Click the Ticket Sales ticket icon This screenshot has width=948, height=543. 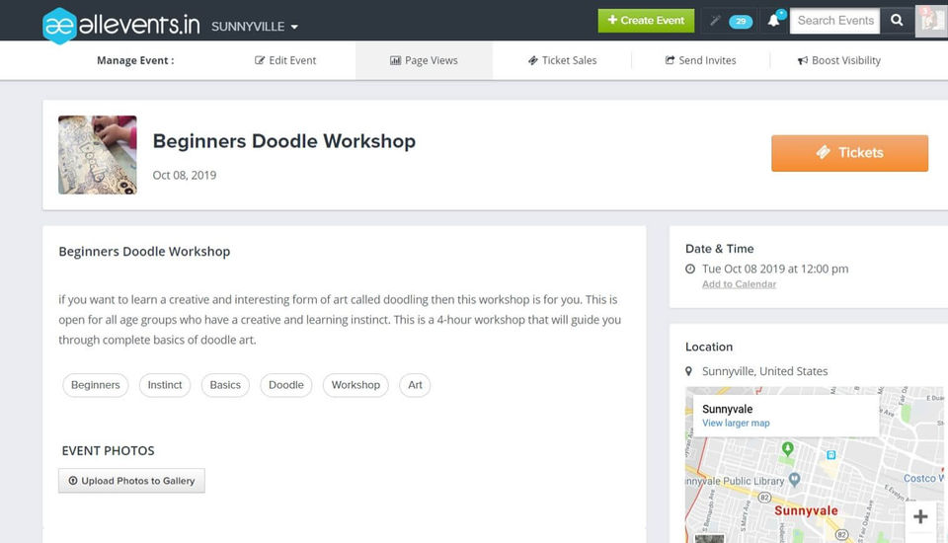click(532, 60)
